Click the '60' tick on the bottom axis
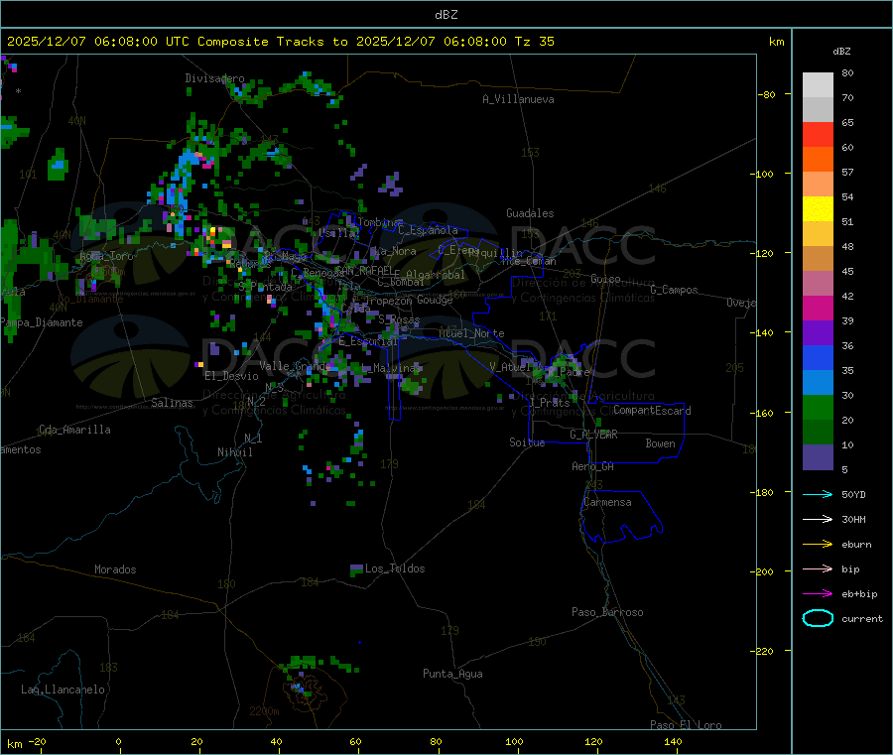The width and height of the screenshot is (893, 755). tap(355, 741)
